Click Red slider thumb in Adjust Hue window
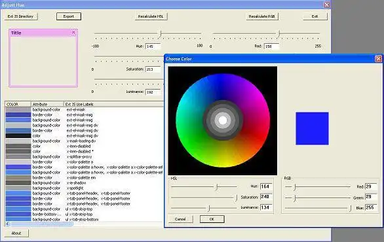Screen dimensions: 384x242 (x=278, y=34)
